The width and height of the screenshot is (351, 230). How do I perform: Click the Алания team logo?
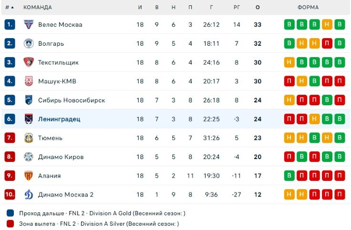29,176
